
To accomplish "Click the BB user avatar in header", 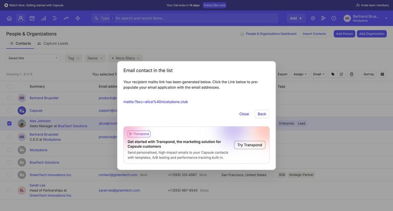I will click(347, 18).
